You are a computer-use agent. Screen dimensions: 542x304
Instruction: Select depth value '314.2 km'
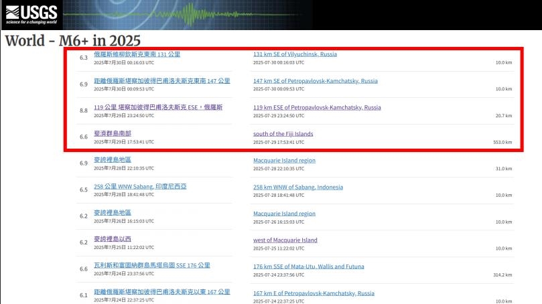502,275
